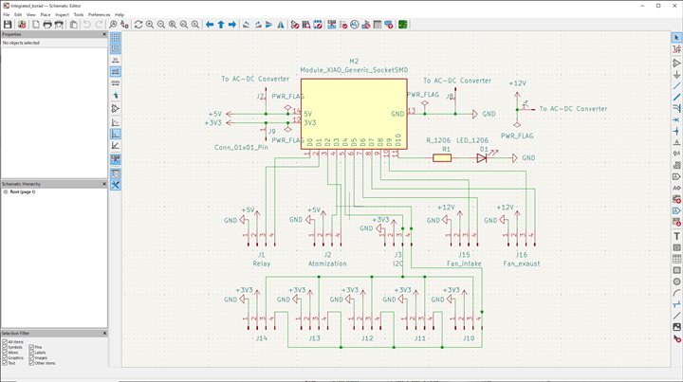683x382 pixels.
Task: Choose the Place Power Symbol tool
Action: point(676,75)
